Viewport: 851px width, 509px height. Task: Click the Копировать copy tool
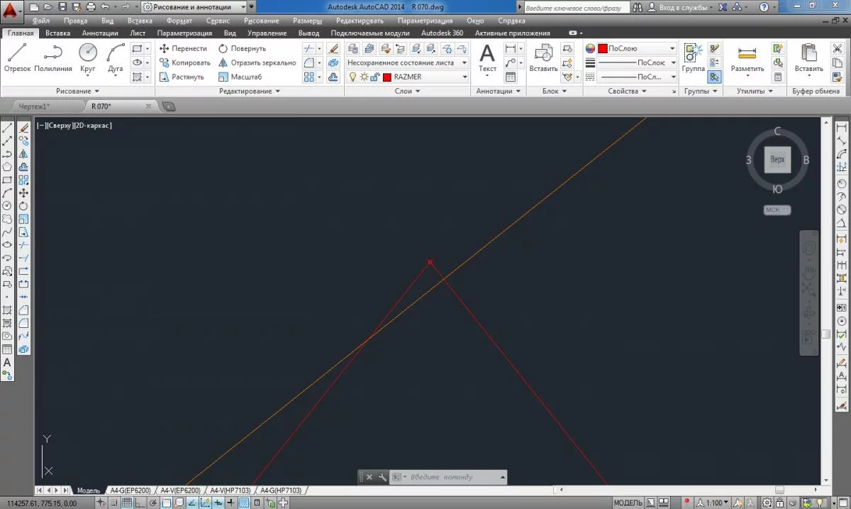[184, 62]
